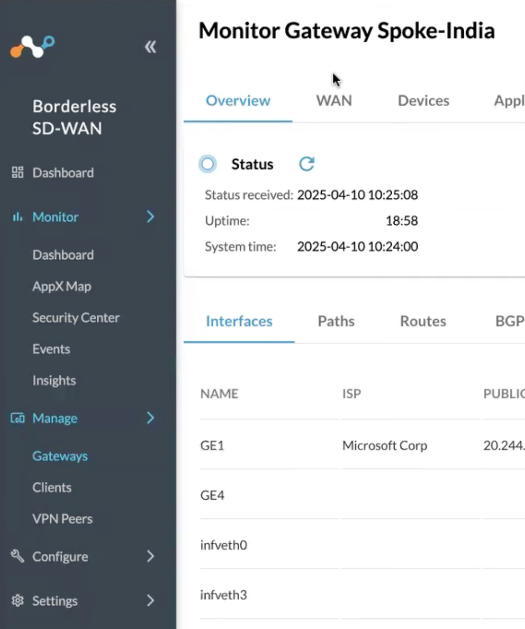Viewport: 525px width, 629px height.
Task: Go to Security Center
Action: 76,318
